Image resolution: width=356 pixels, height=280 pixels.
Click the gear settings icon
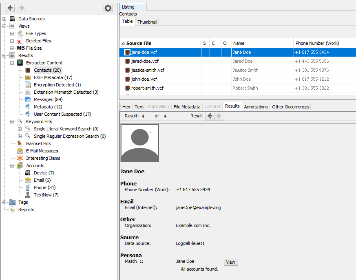coord(108,8)
